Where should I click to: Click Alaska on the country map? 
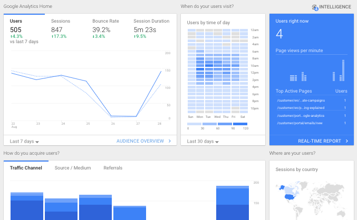tap(282, 187)
